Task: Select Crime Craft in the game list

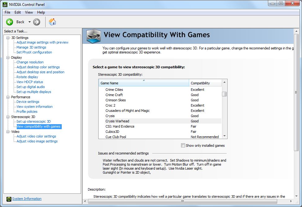Action: [160, 95]
